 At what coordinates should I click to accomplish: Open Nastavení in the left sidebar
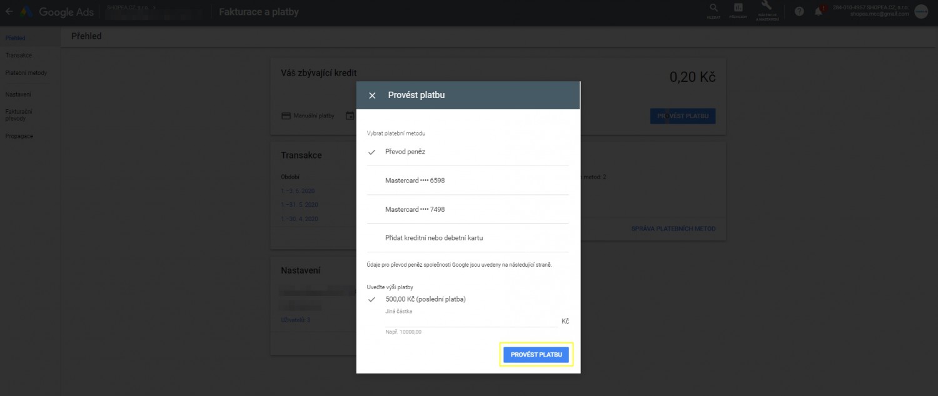tap(18, 94)
